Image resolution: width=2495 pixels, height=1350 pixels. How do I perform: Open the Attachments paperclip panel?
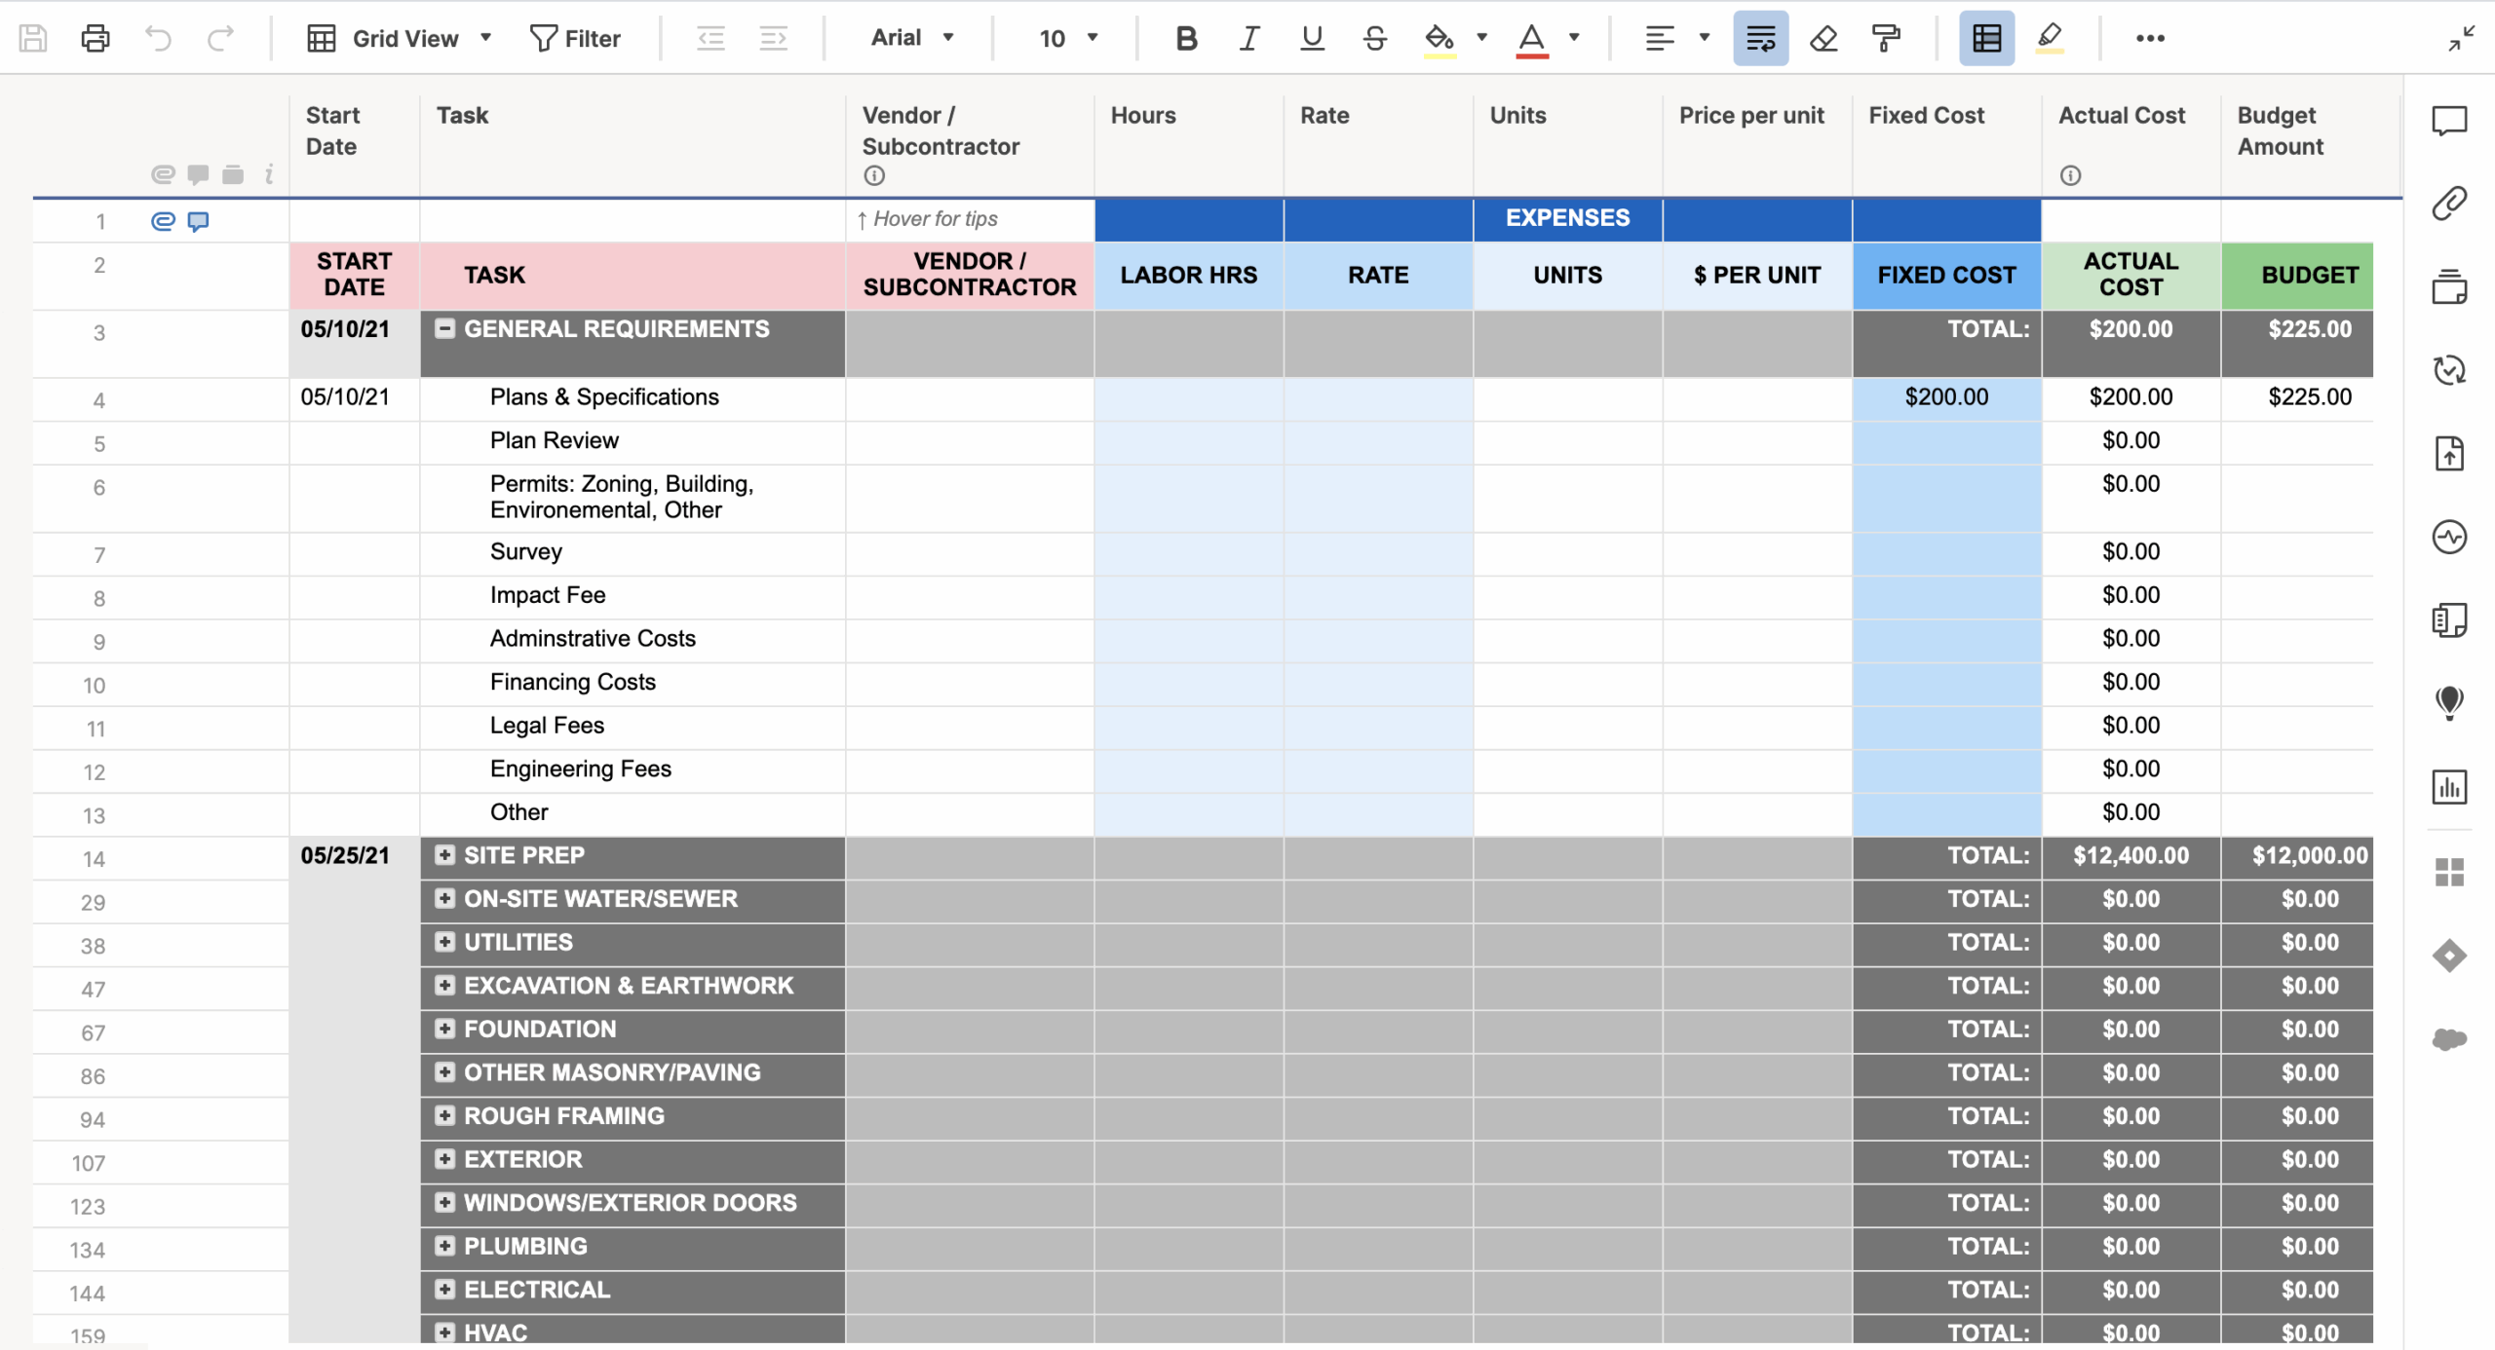tap(2451, 202)
